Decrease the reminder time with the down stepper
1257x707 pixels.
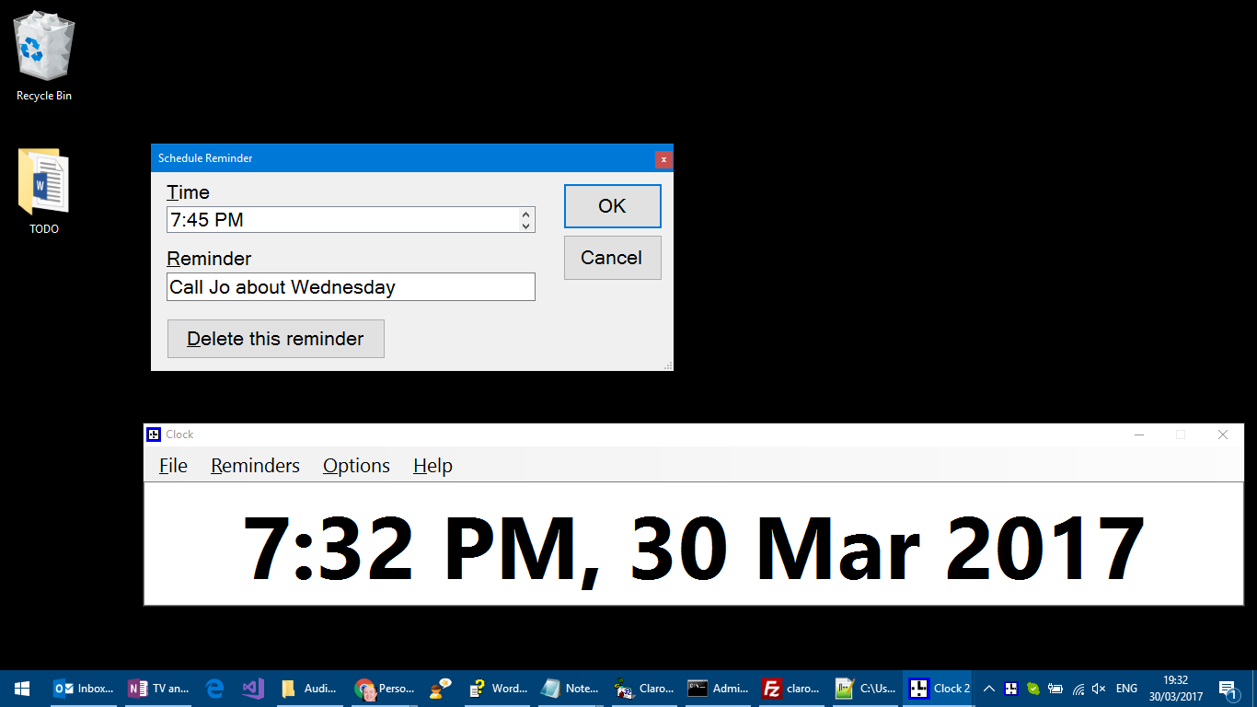click(x=526, y=225)
